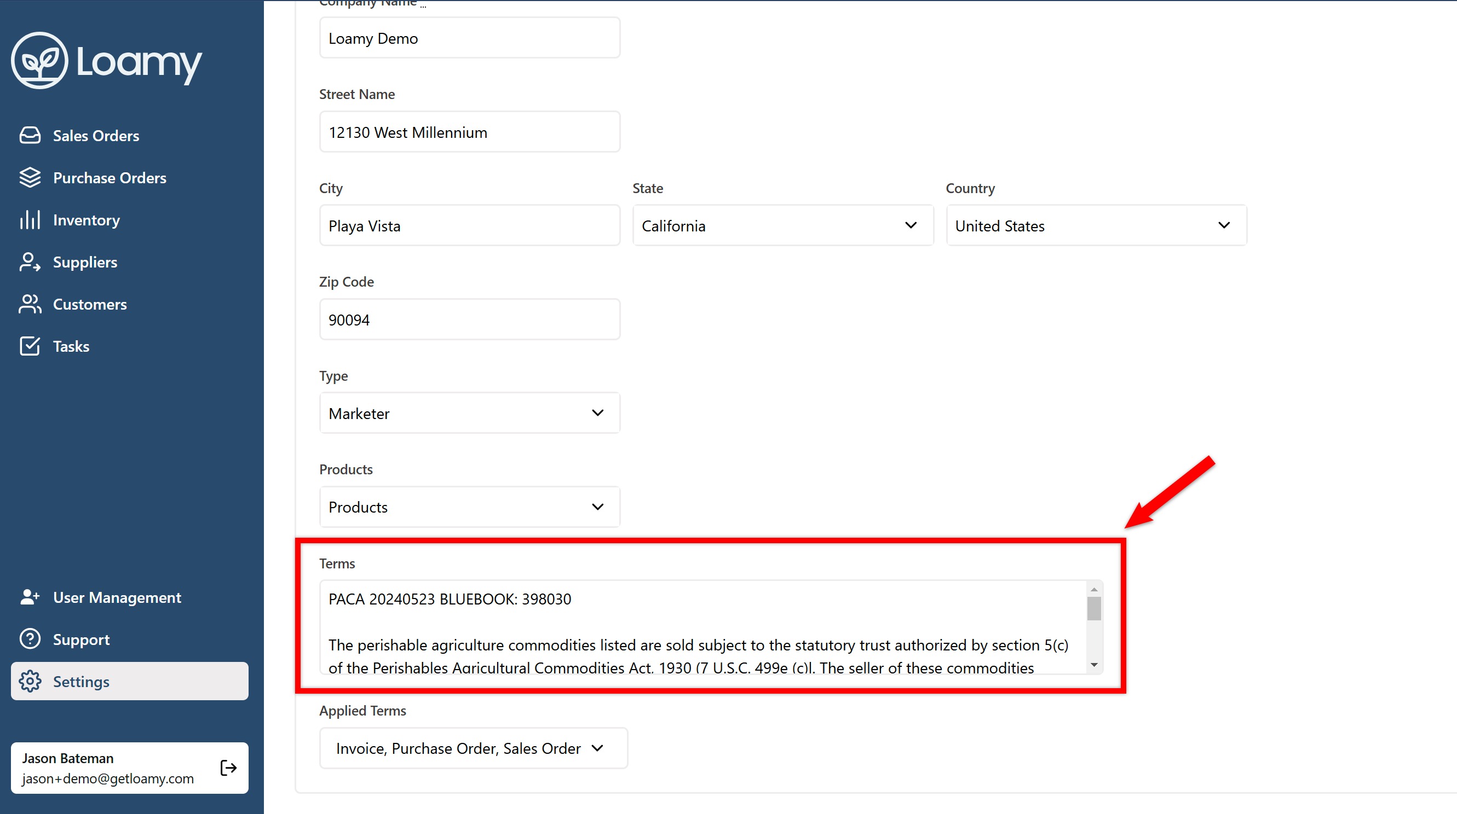Click the Type field label
Viewport: 1457px width, 814px height.
pos(333,376)
